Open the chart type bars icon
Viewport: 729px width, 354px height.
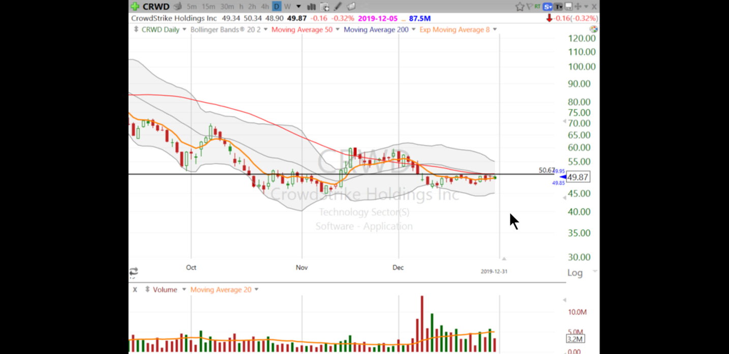click(x=311, y=7)
